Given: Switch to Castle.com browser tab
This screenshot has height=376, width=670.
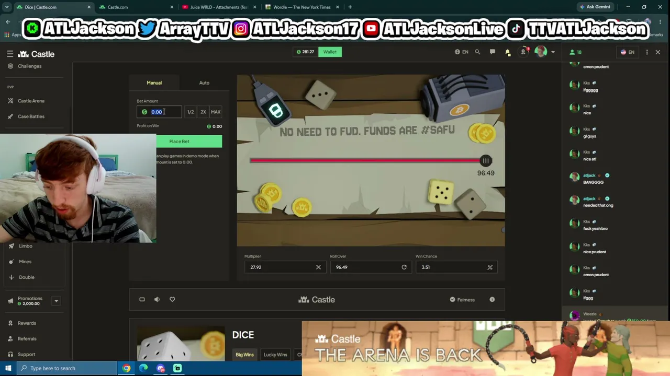Looking at the screenshot, I should (x=136, y=7).
